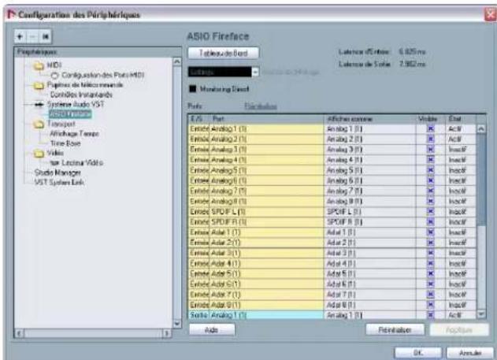Click État cell of Entrée Adat 5
The height and width of the screenshot is (360, 497).
coord(460,274)
